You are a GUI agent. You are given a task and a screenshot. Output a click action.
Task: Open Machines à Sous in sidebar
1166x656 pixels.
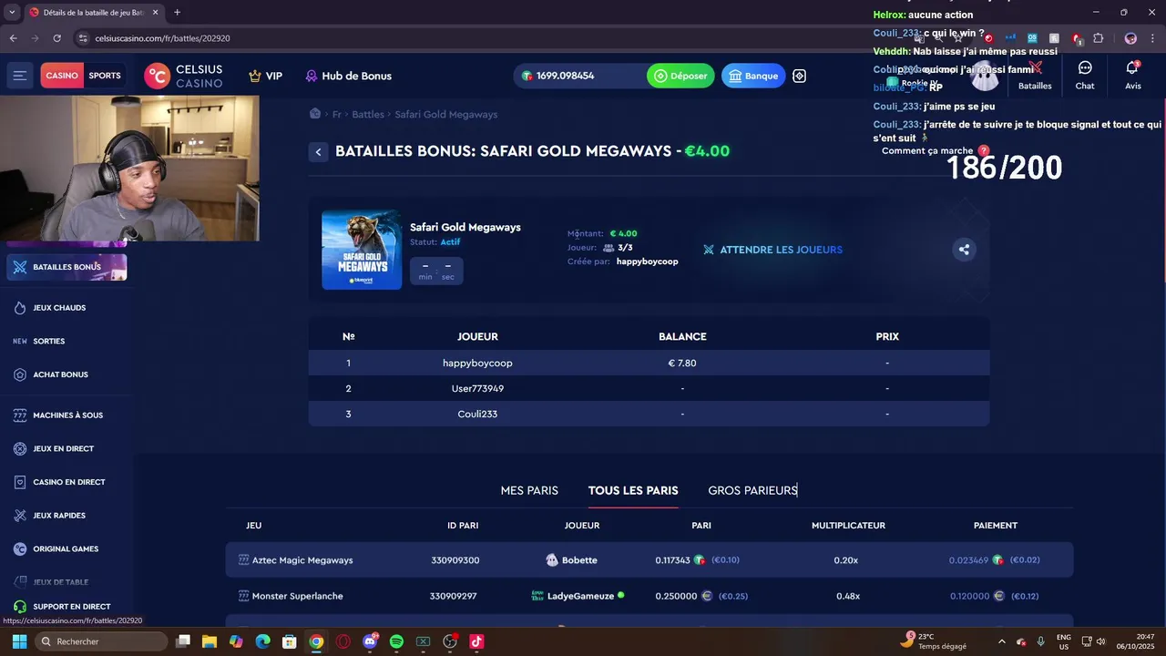click(67, 415)
